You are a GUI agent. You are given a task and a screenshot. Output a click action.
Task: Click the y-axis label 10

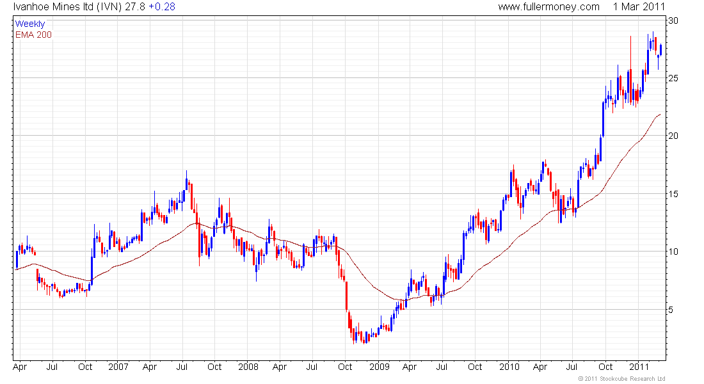673,252
